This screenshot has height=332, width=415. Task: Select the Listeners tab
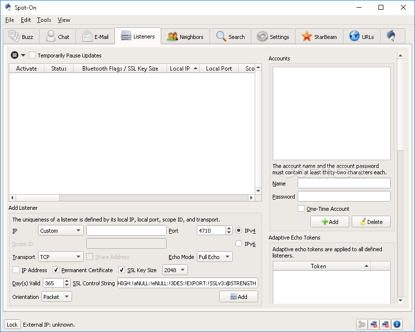[138, 36]
